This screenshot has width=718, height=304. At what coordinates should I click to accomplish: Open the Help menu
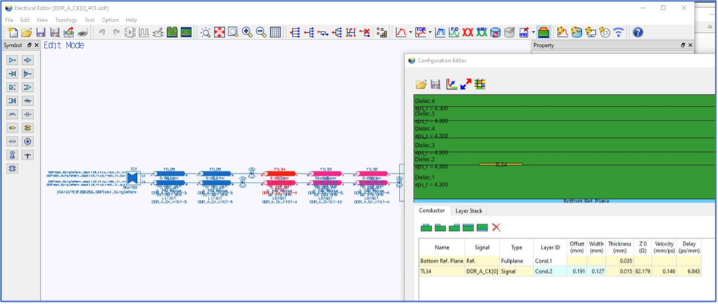[131, 20]
